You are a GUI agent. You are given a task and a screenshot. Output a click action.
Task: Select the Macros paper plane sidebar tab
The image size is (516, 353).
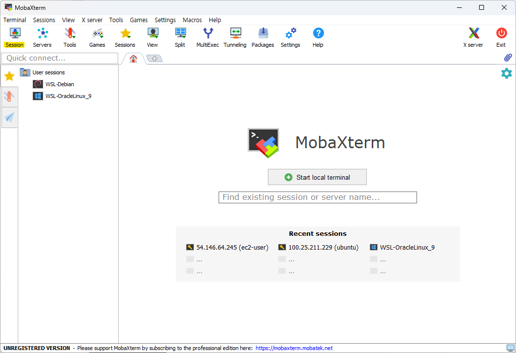9,117
